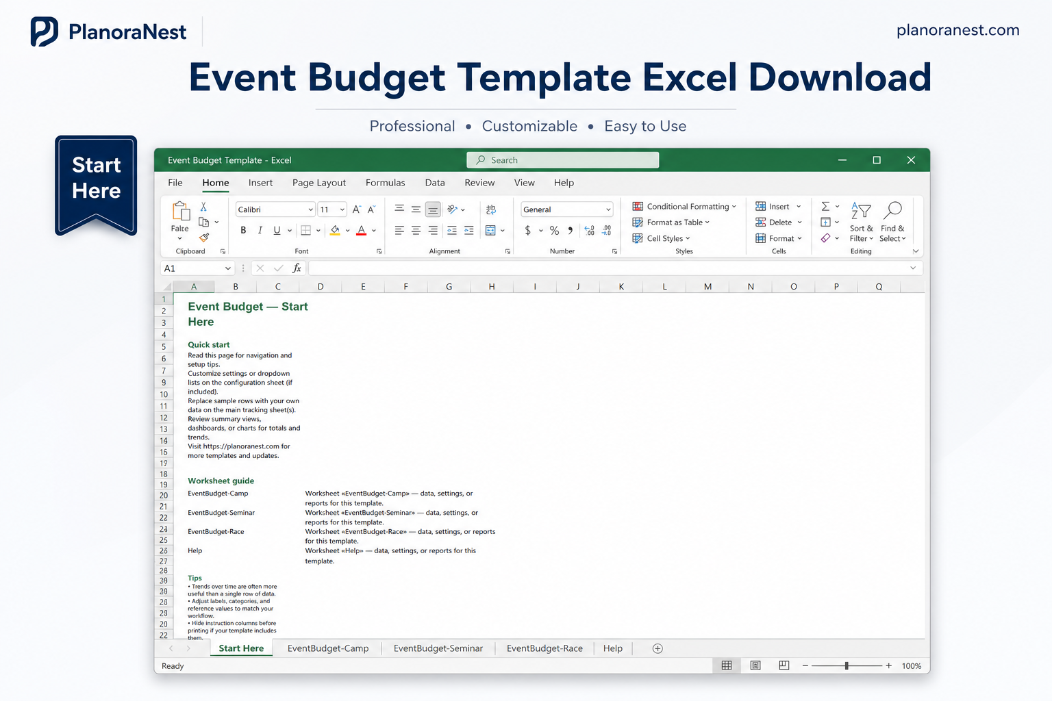Expand the Paste options arrow below Paste

click(x=180, y=238)
